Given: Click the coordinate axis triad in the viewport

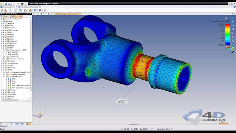Looking at the screenshot, I should point(39,115).
